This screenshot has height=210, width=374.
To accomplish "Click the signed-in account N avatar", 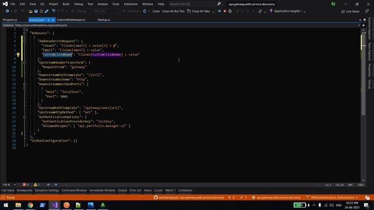I will pos(333,4).
